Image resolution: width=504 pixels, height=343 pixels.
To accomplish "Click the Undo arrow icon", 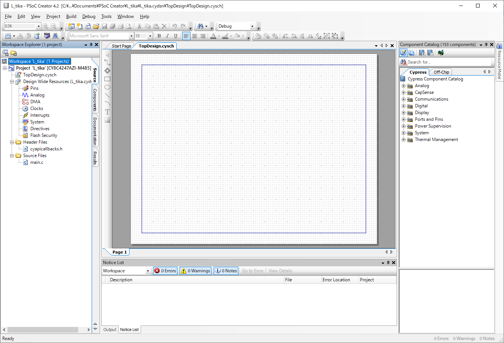I will [174, 26].
